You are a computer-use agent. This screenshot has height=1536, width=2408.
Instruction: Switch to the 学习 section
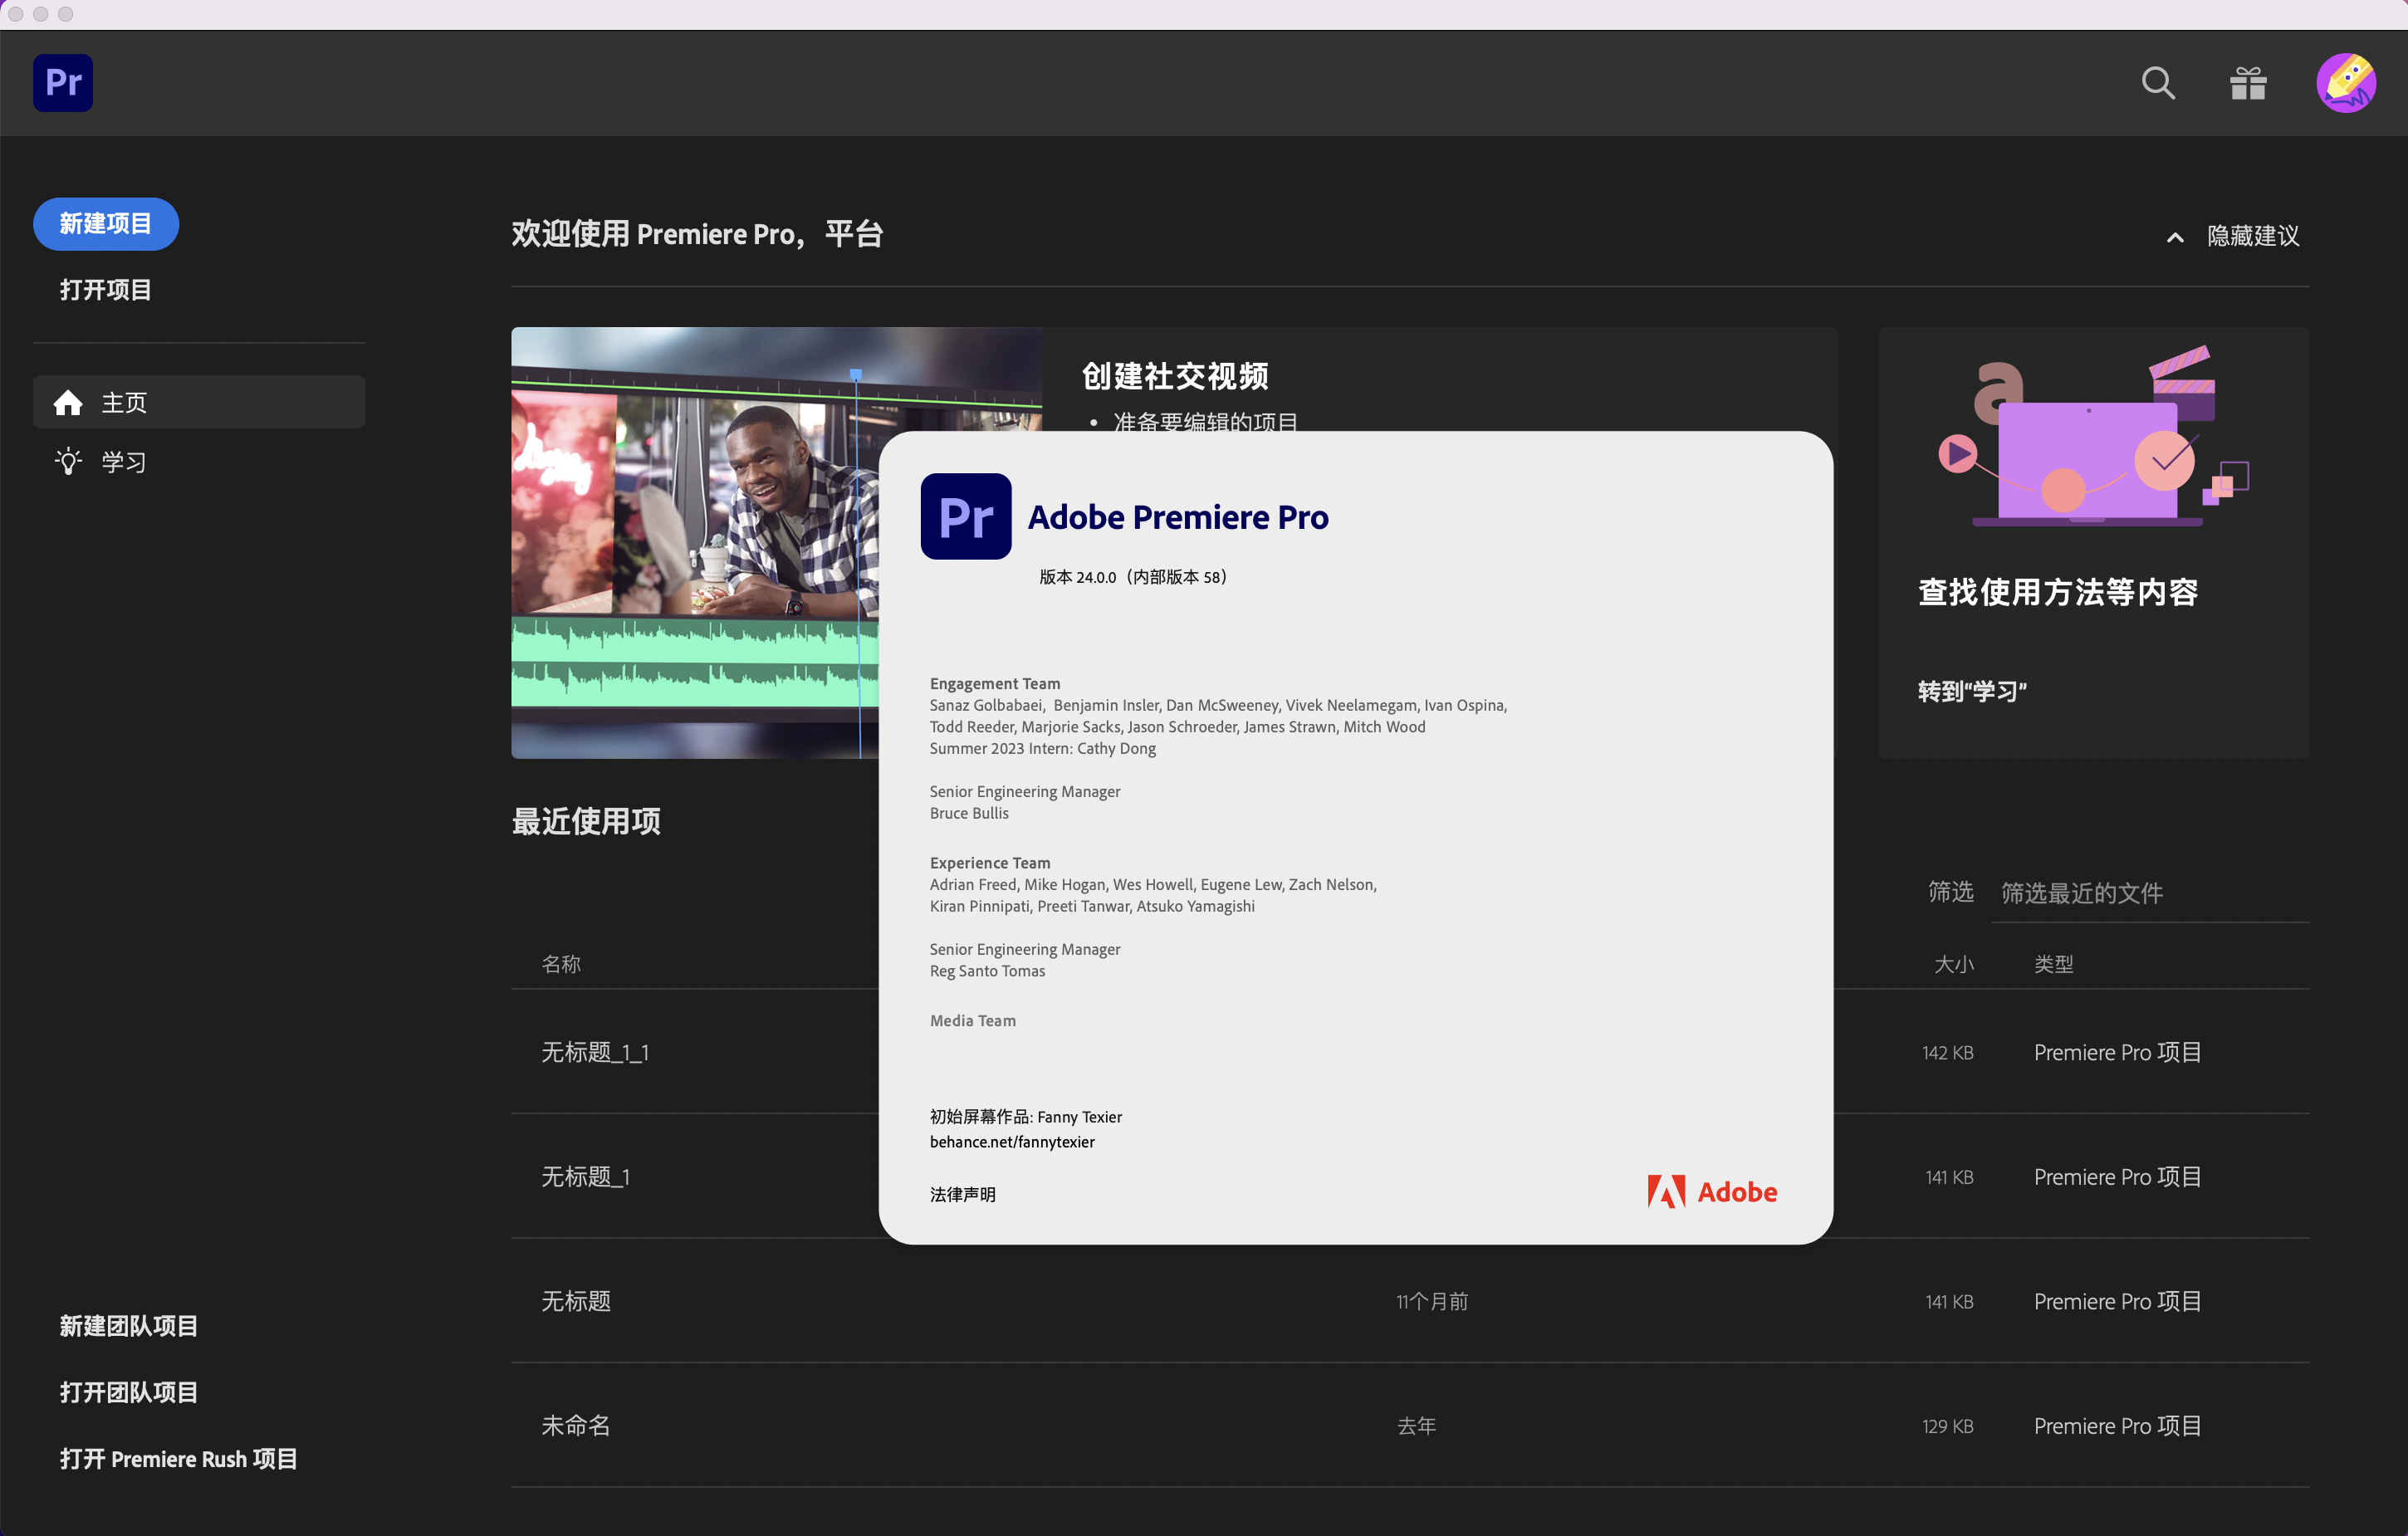(124, 461)
